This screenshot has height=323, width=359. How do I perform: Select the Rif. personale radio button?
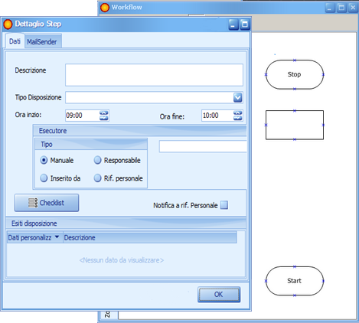point(97,178)
